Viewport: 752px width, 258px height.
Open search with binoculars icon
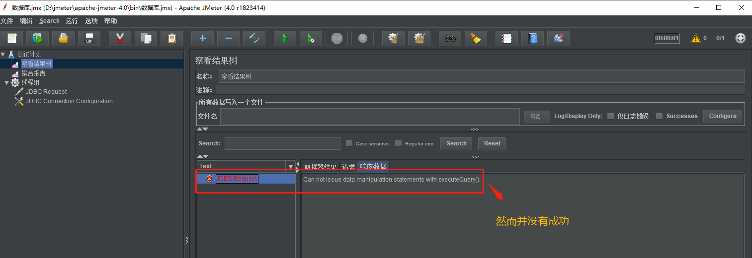[450, 38]
